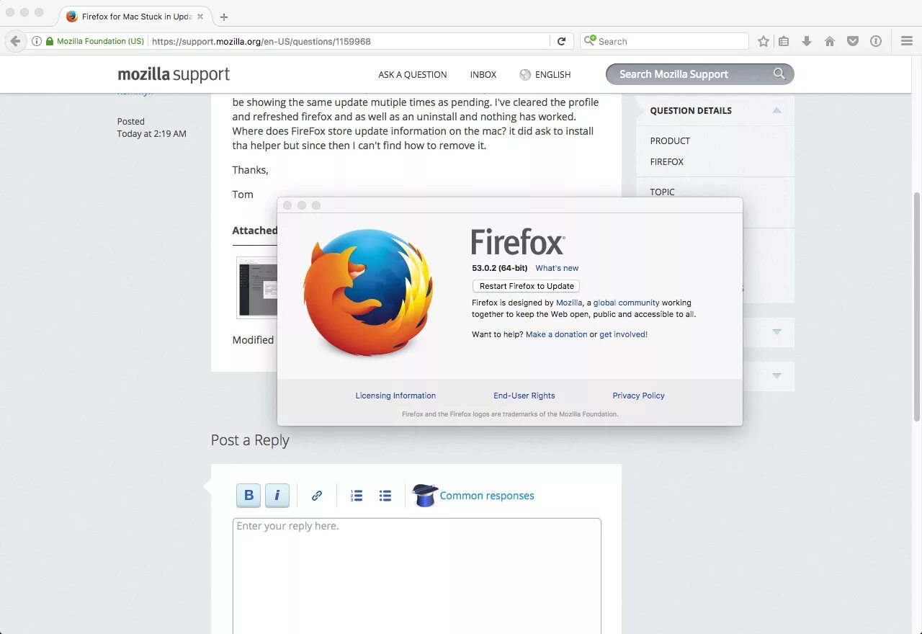
Task: Click the FIREFOX product text in sidebar
Action: (x=667, y=161)
